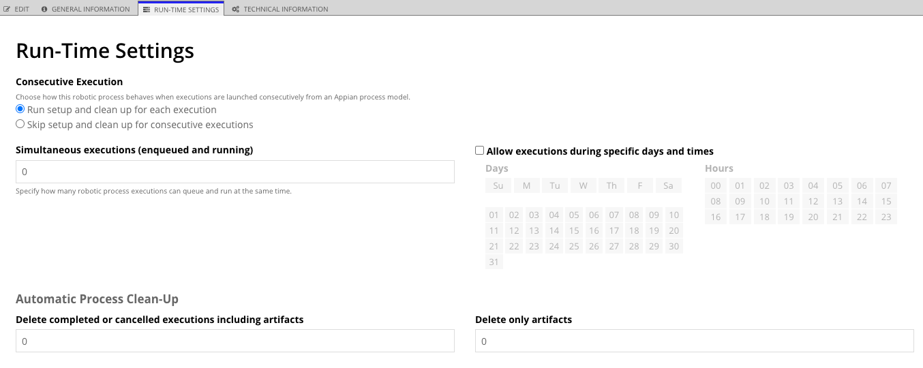This screenshot has height=368, width=923.
Task: Click the Edit tab pencil icon
Action: pyautogui.click(x=7, y=10)
